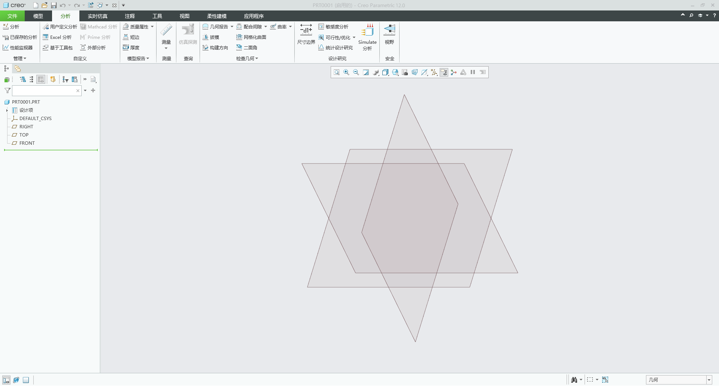719x386 pixels.
Task: Toggle tree columns display in model tree
Action: tap(41, 79)
